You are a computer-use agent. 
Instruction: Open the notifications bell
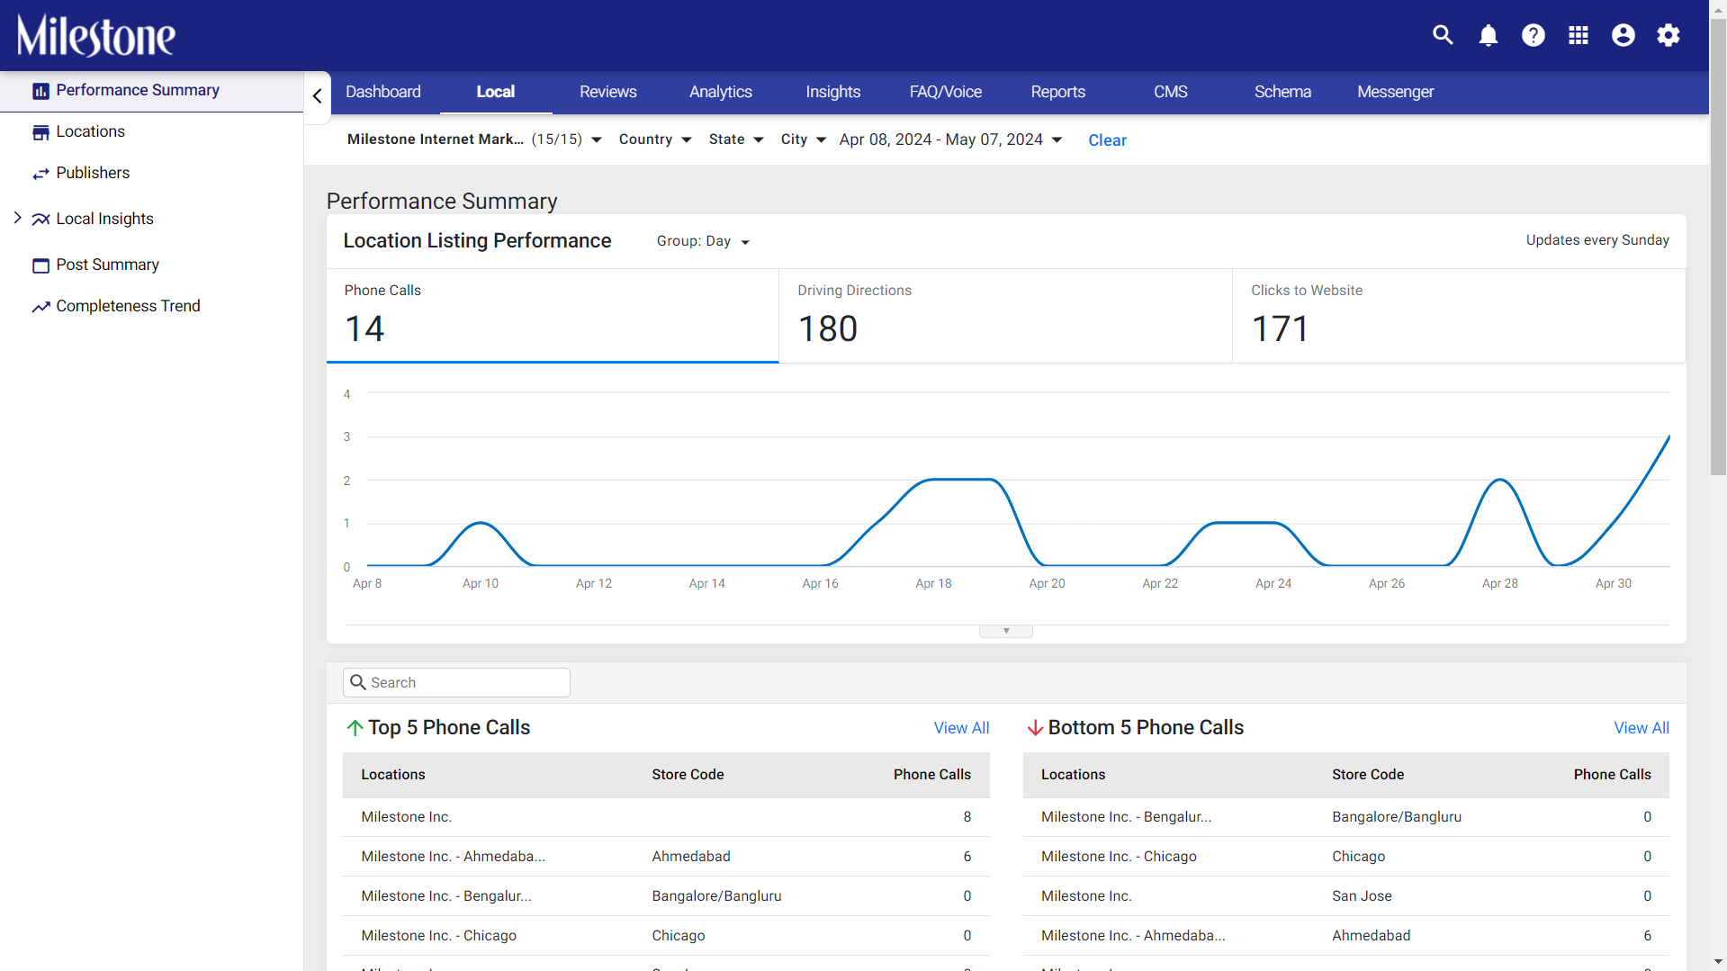pos(1488,35)
